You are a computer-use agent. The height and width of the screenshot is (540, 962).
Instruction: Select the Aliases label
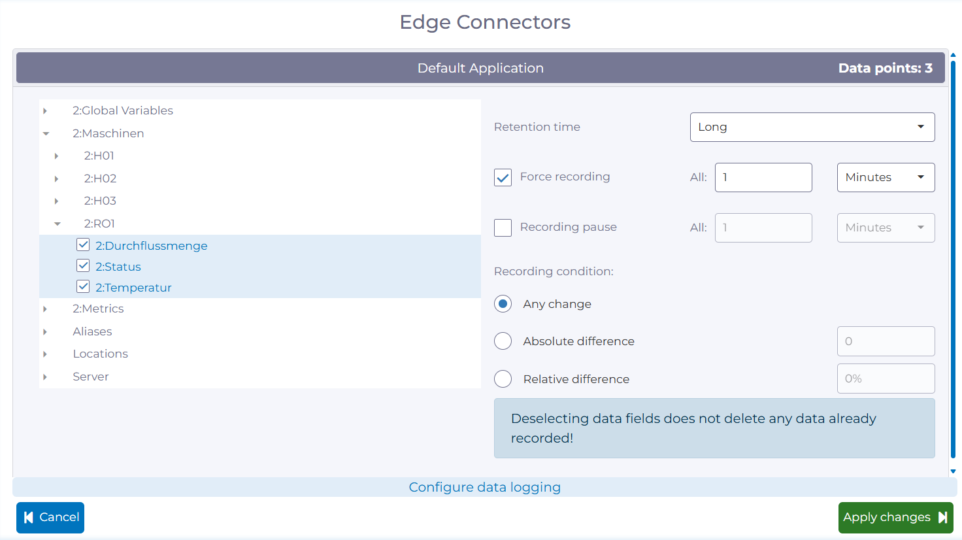[92, 331]
